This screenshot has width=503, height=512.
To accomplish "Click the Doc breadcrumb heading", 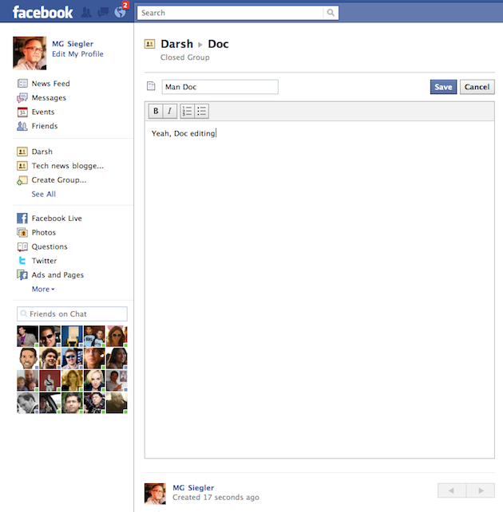I will coord(218,44).
